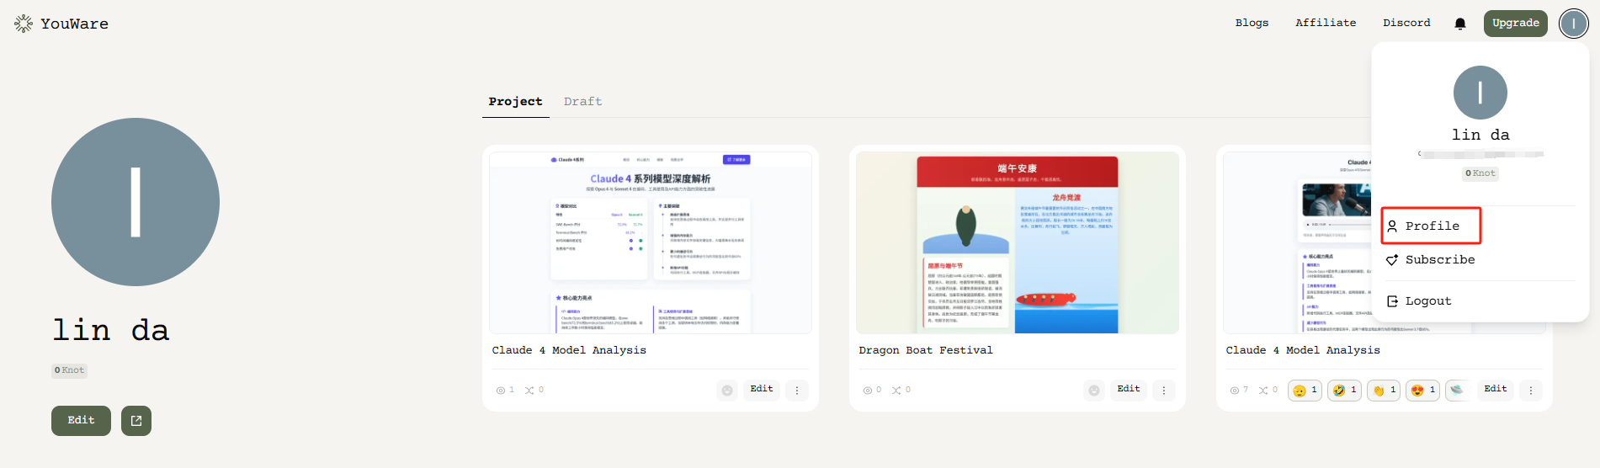Click eye icon on Claude card with 7 views
The height and width of the screenshot is (468, 1600).
[1234, 391]
